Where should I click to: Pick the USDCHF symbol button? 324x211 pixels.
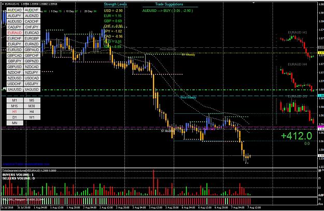[15, 84]
